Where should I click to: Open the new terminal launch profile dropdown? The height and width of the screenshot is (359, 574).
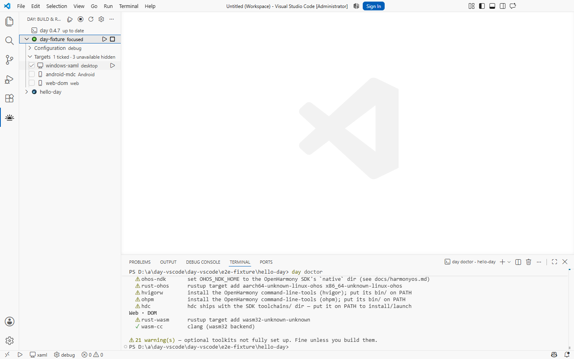[509, 262]
